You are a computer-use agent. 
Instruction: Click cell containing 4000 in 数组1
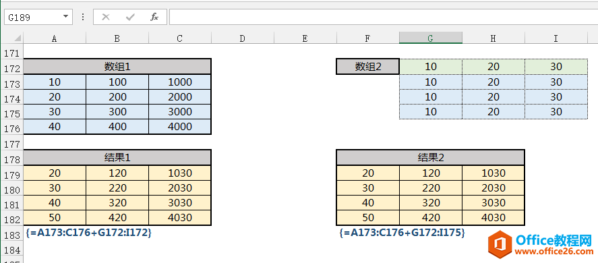(x=180, y=127)
